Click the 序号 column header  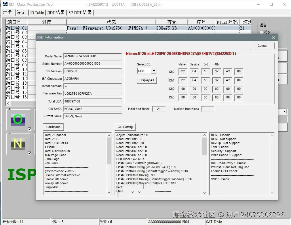click(x=201, y=22)
